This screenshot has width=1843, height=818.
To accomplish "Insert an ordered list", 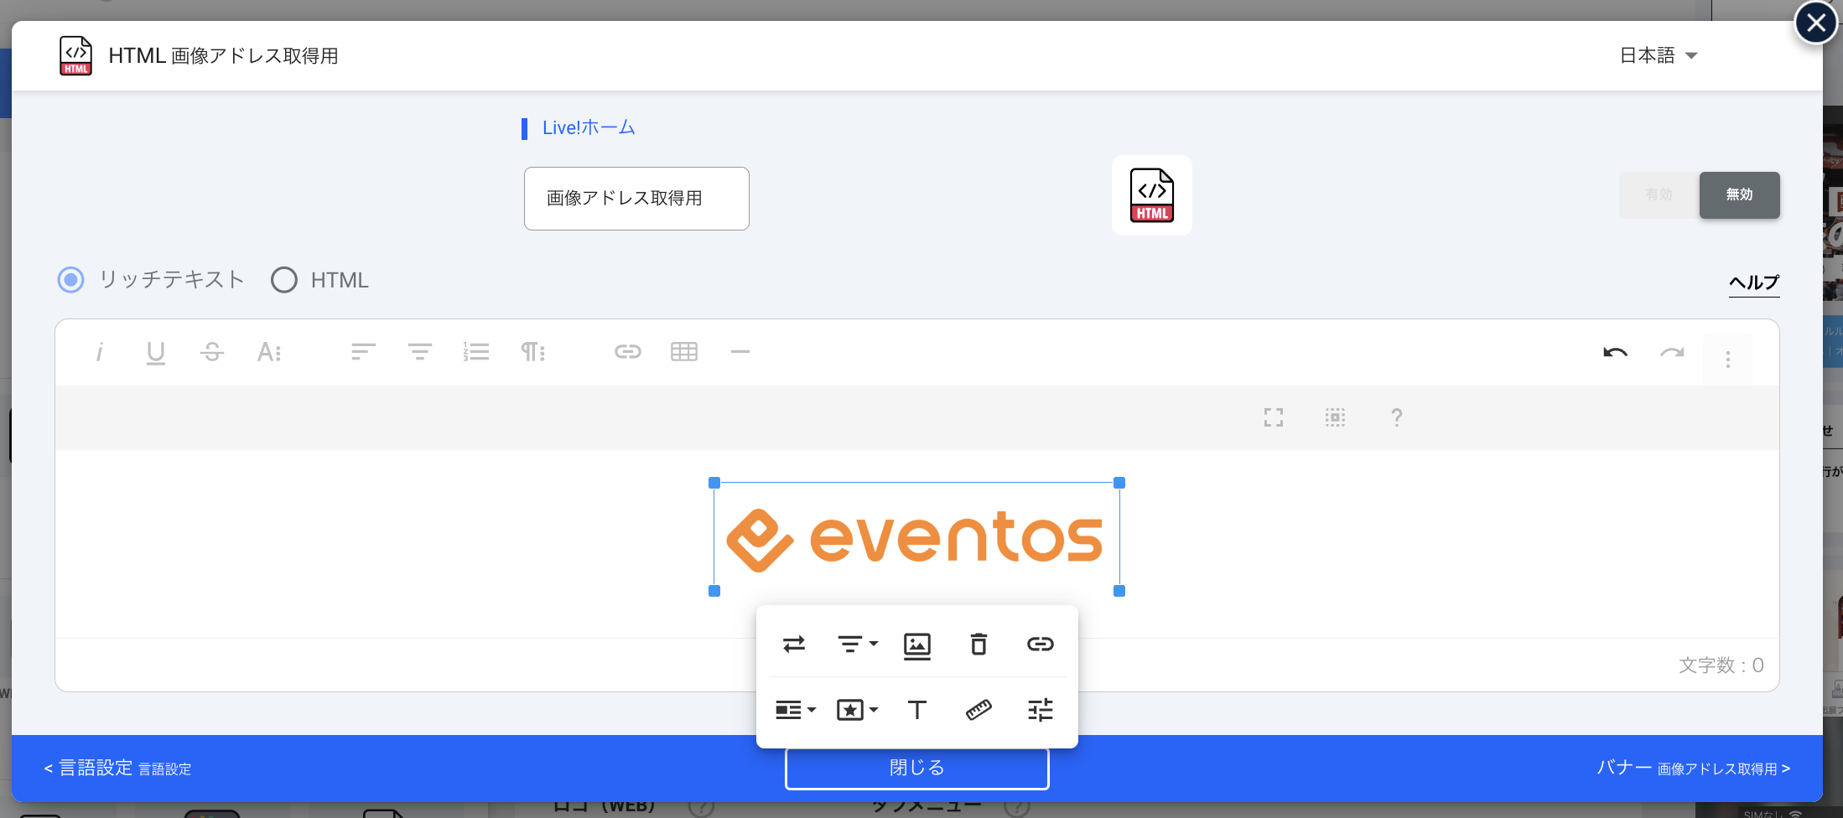I will [x=475, y=352].
